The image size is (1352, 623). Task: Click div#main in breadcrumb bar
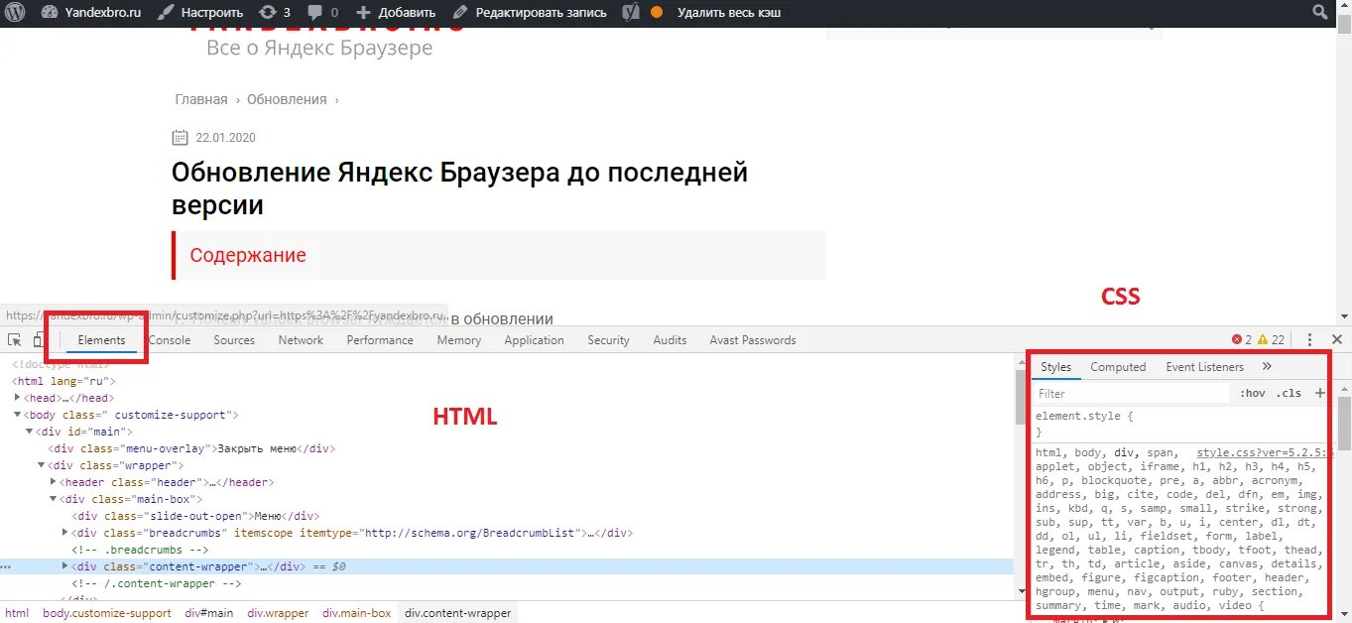[x=209, y=613]
